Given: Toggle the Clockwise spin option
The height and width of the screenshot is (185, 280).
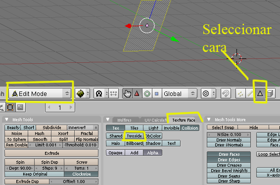Looking at the screenshot, I should [x=81, y=174].
